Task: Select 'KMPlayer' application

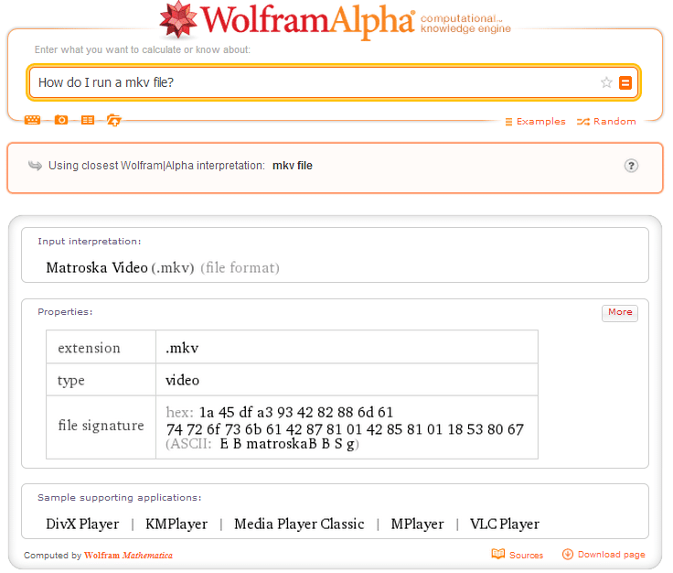Action: (176, 524)
